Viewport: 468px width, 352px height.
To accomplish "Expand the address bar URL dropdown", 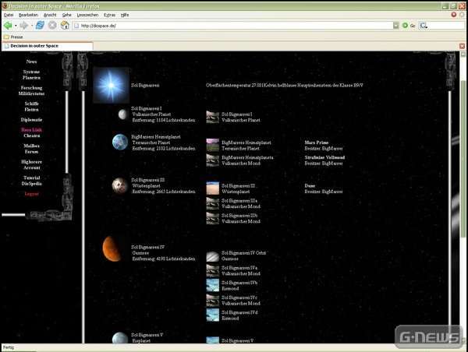I will pyautogui.click(x=396, y=26).
